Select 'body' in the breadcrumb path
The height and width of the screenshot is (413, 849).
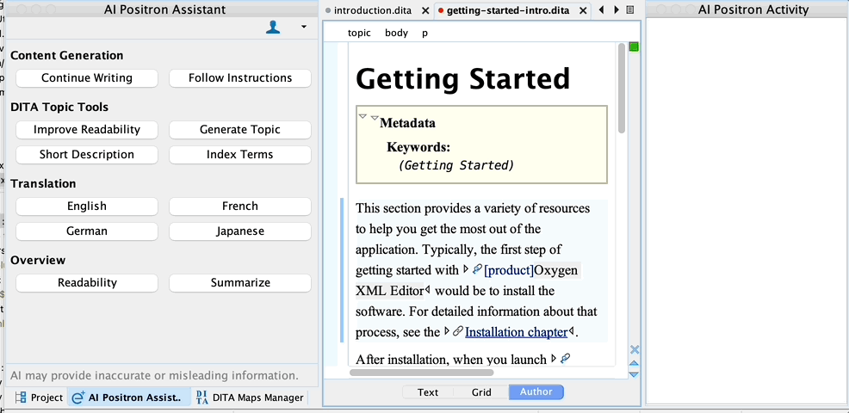396,33
